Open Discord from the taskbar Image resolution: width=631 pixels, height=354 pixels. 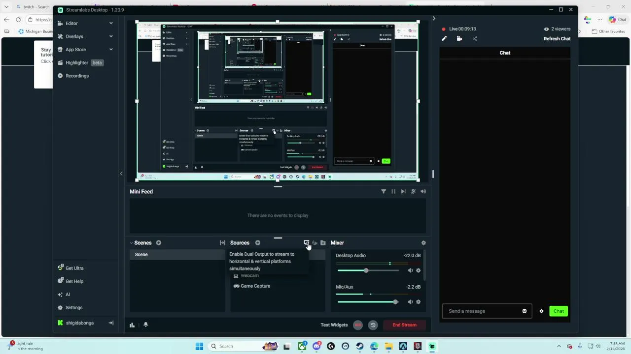316,346
